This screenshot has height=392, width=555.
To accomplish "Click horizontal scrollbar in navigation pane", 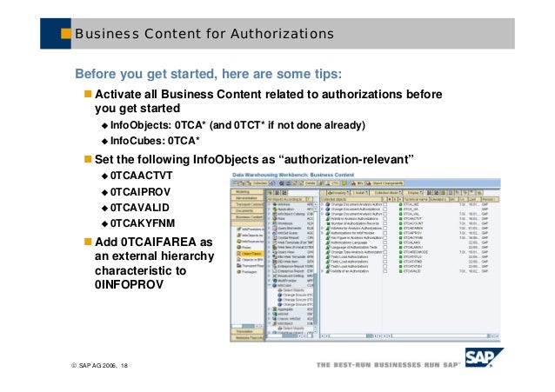I will pyautogui.click(x=247, y=326).
